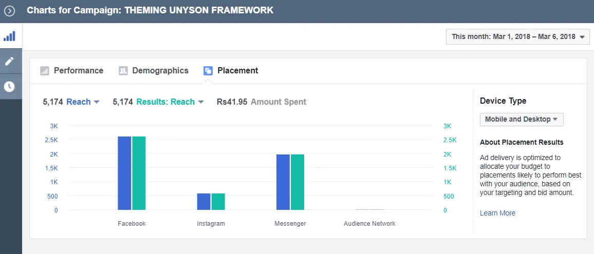Collapse the panel with the circled chevron icon

click(x=9, y=11)
